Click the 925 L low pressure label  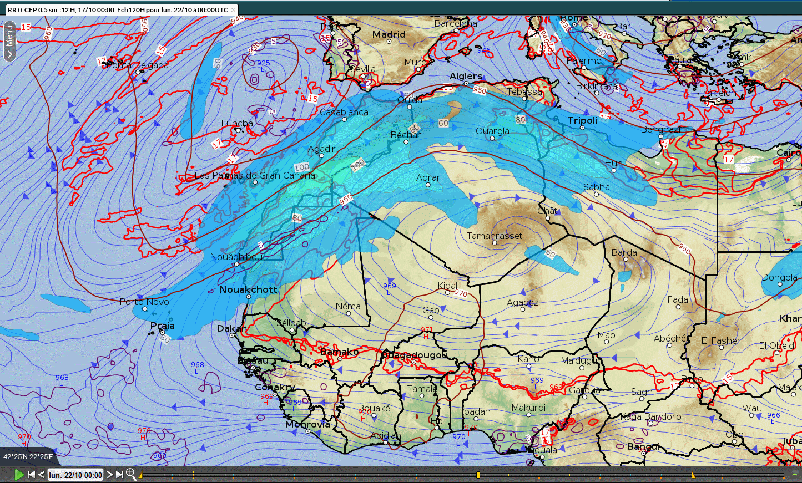(263, 65)
